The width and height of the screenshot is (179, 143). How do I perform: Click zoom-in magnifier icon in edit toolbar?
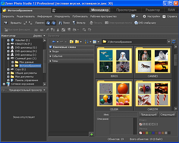[84, 30]
